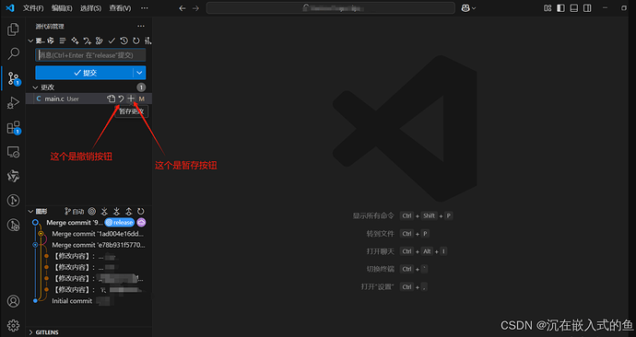Image resolution: width=636 pixels, height=337 pixels.
Task: Stage changes for main.c with plus icon
Action: pyautogui.click(x=131, y=99)
